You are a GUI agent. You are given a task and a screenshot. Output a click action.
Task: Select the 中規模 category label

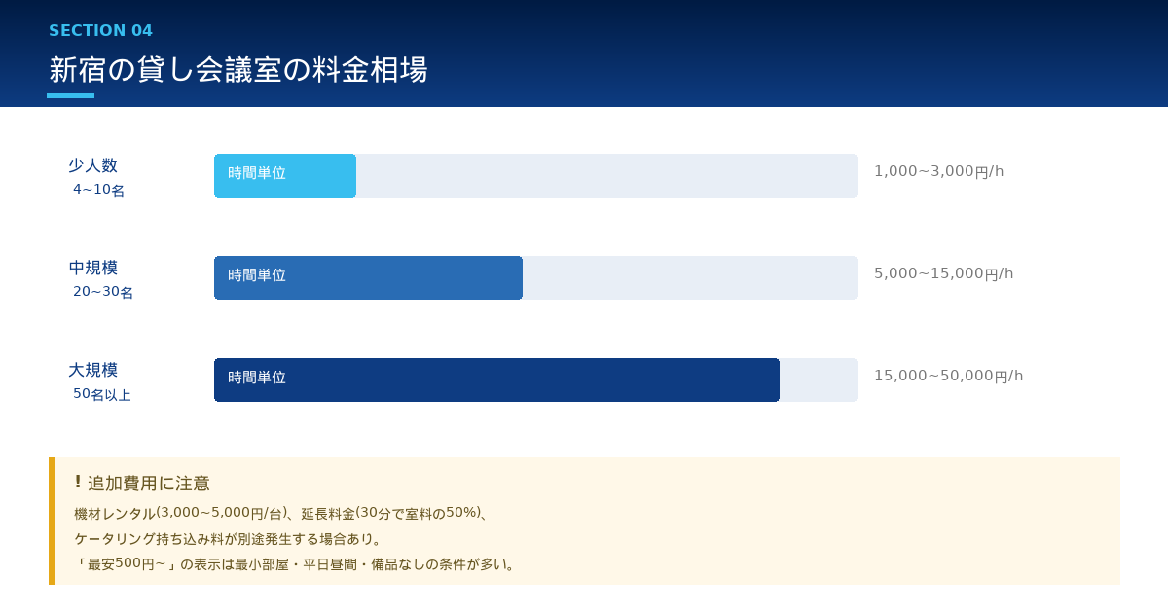coord(92,268)
